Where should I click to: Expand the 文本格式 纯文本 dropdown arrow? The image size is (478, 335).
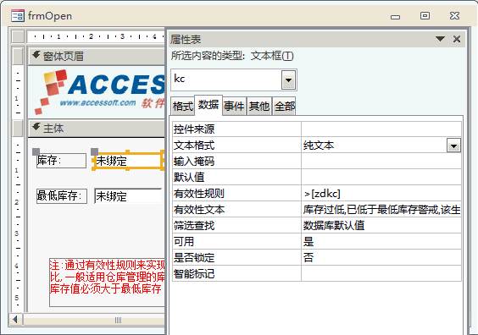pos(453,146)
